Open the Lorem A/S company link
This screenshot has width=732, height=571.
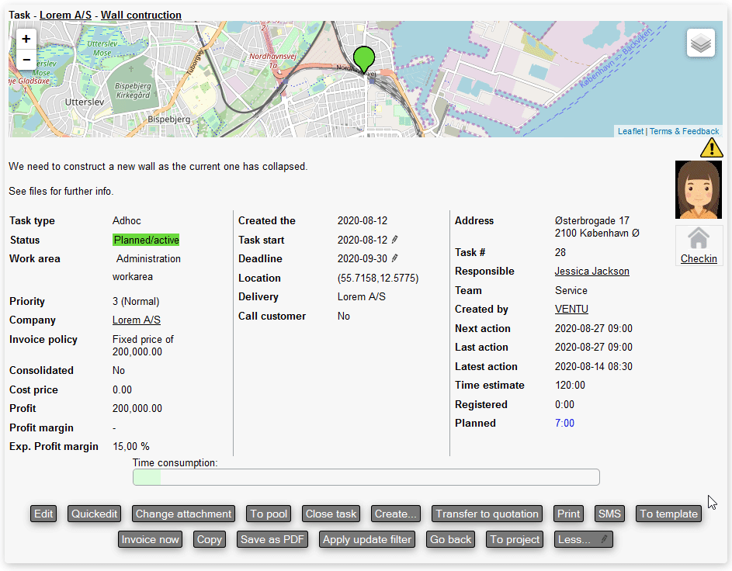coord(137,320)
